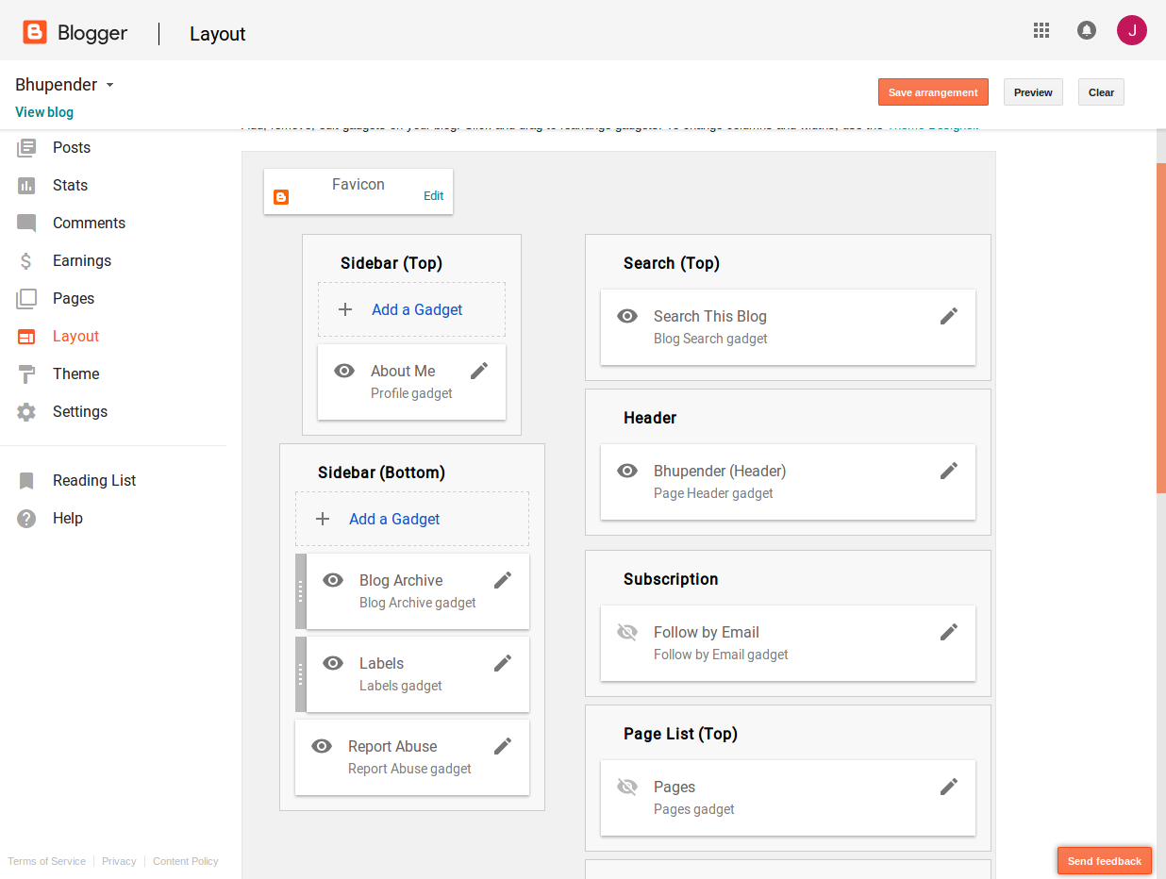
Task: Click the Blogger logo icon
Action: pos(35,33)
